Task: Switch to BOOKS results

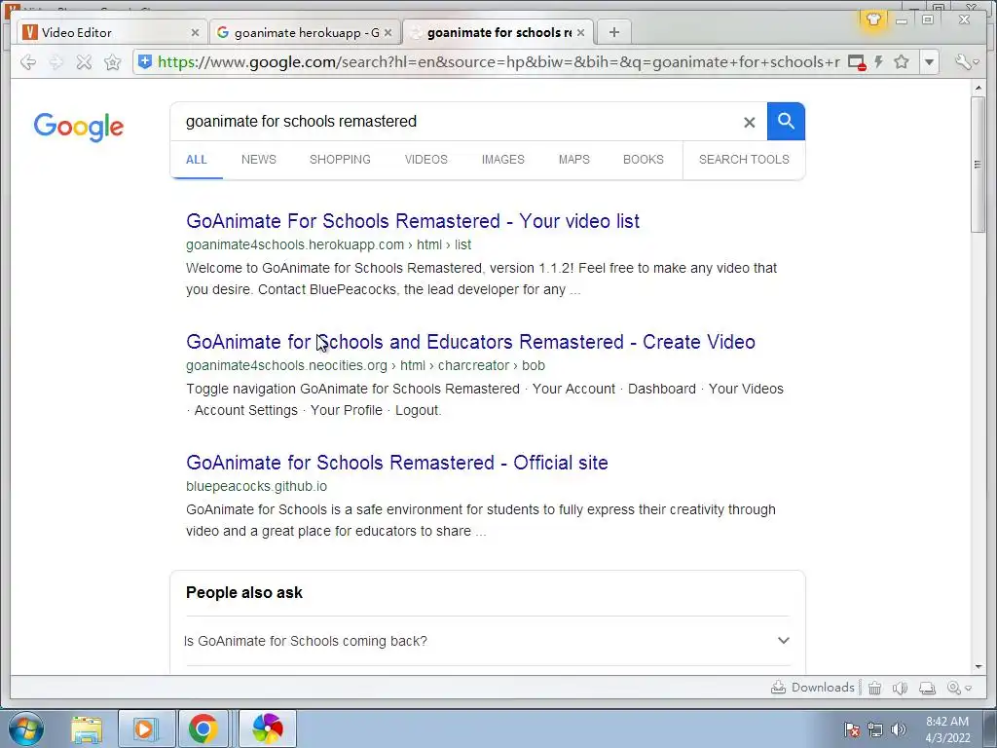Action: [x=644, y=160]
